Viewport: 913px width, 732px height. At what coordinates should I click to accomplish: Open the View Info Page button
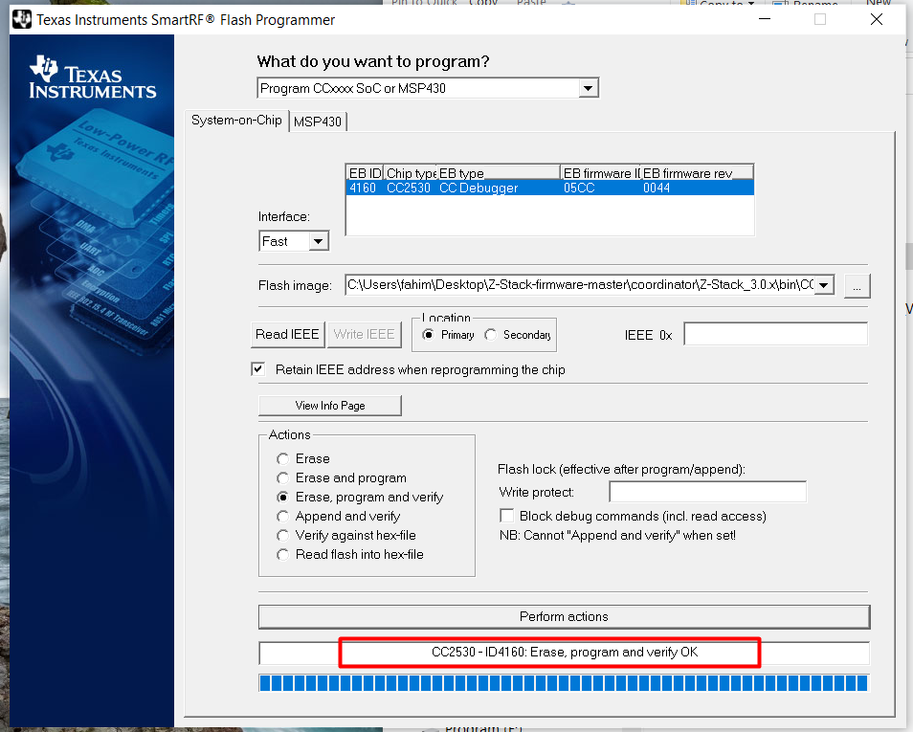pyautogui.click(x=330, y=406)
